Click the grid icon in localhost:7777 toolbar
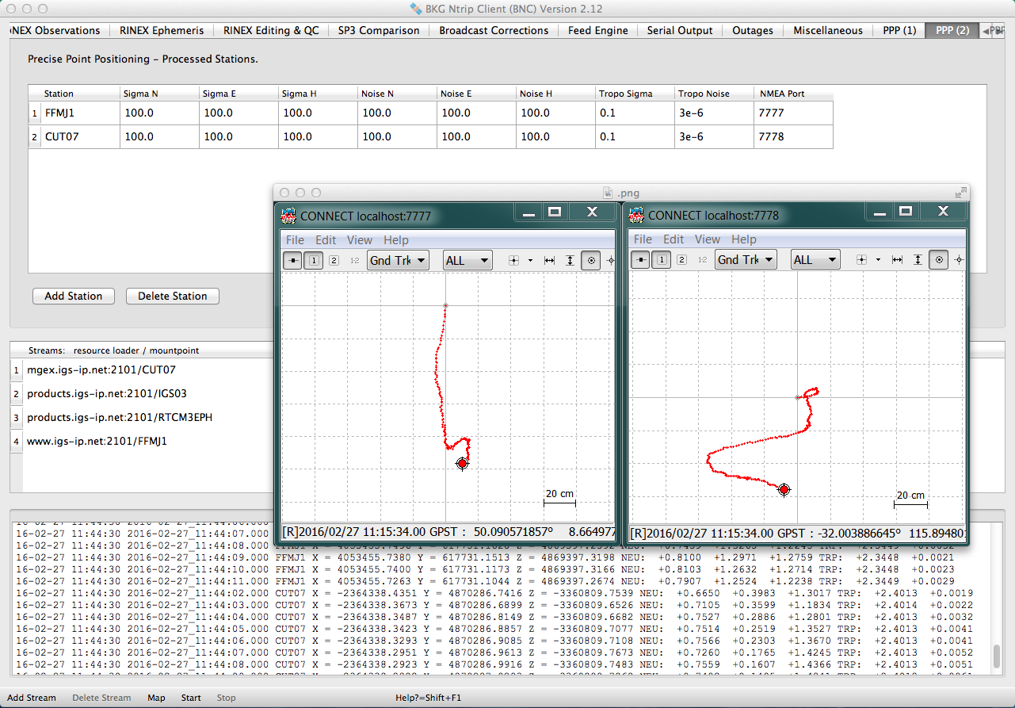The image size is (1015, 708). click(x=513, y=260)
